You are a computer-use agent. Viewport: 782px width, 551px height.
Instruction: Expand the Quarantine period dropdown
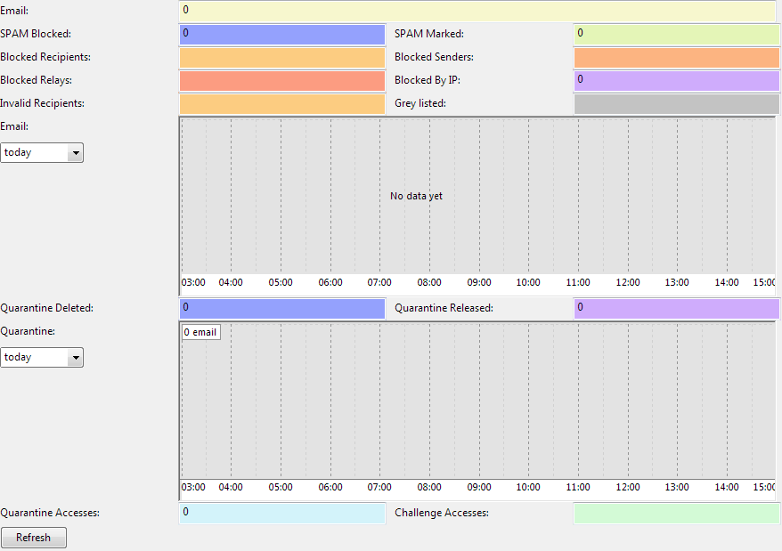click(x=42, y=357)
